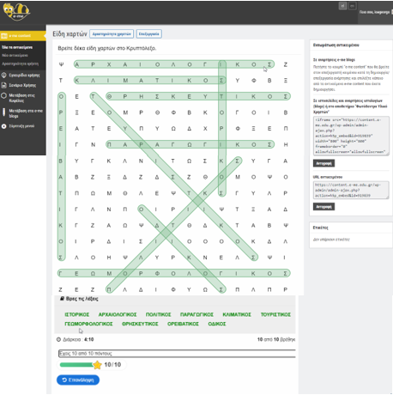Switch language to el
The image size is (393, 395).
pyautogui.click(x=342, y=6)
